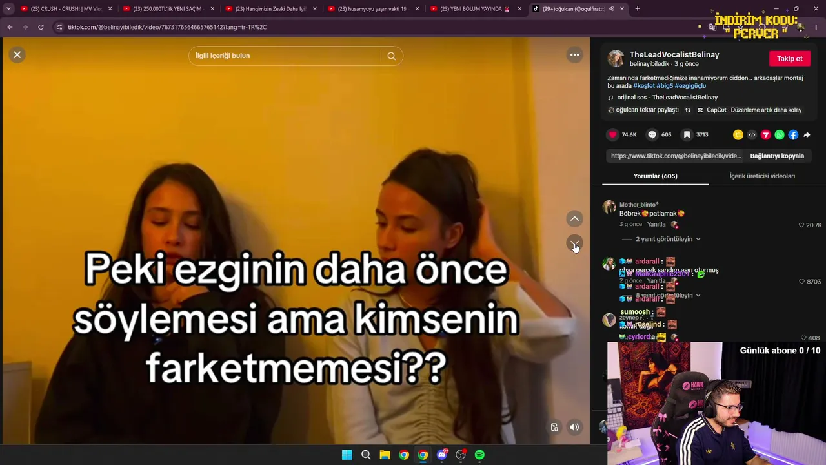The width and height of the screenshot is (826, 465).
Task: Switch to the 'Yorumlar (605)' tab
Action: (x=655, y=176)
